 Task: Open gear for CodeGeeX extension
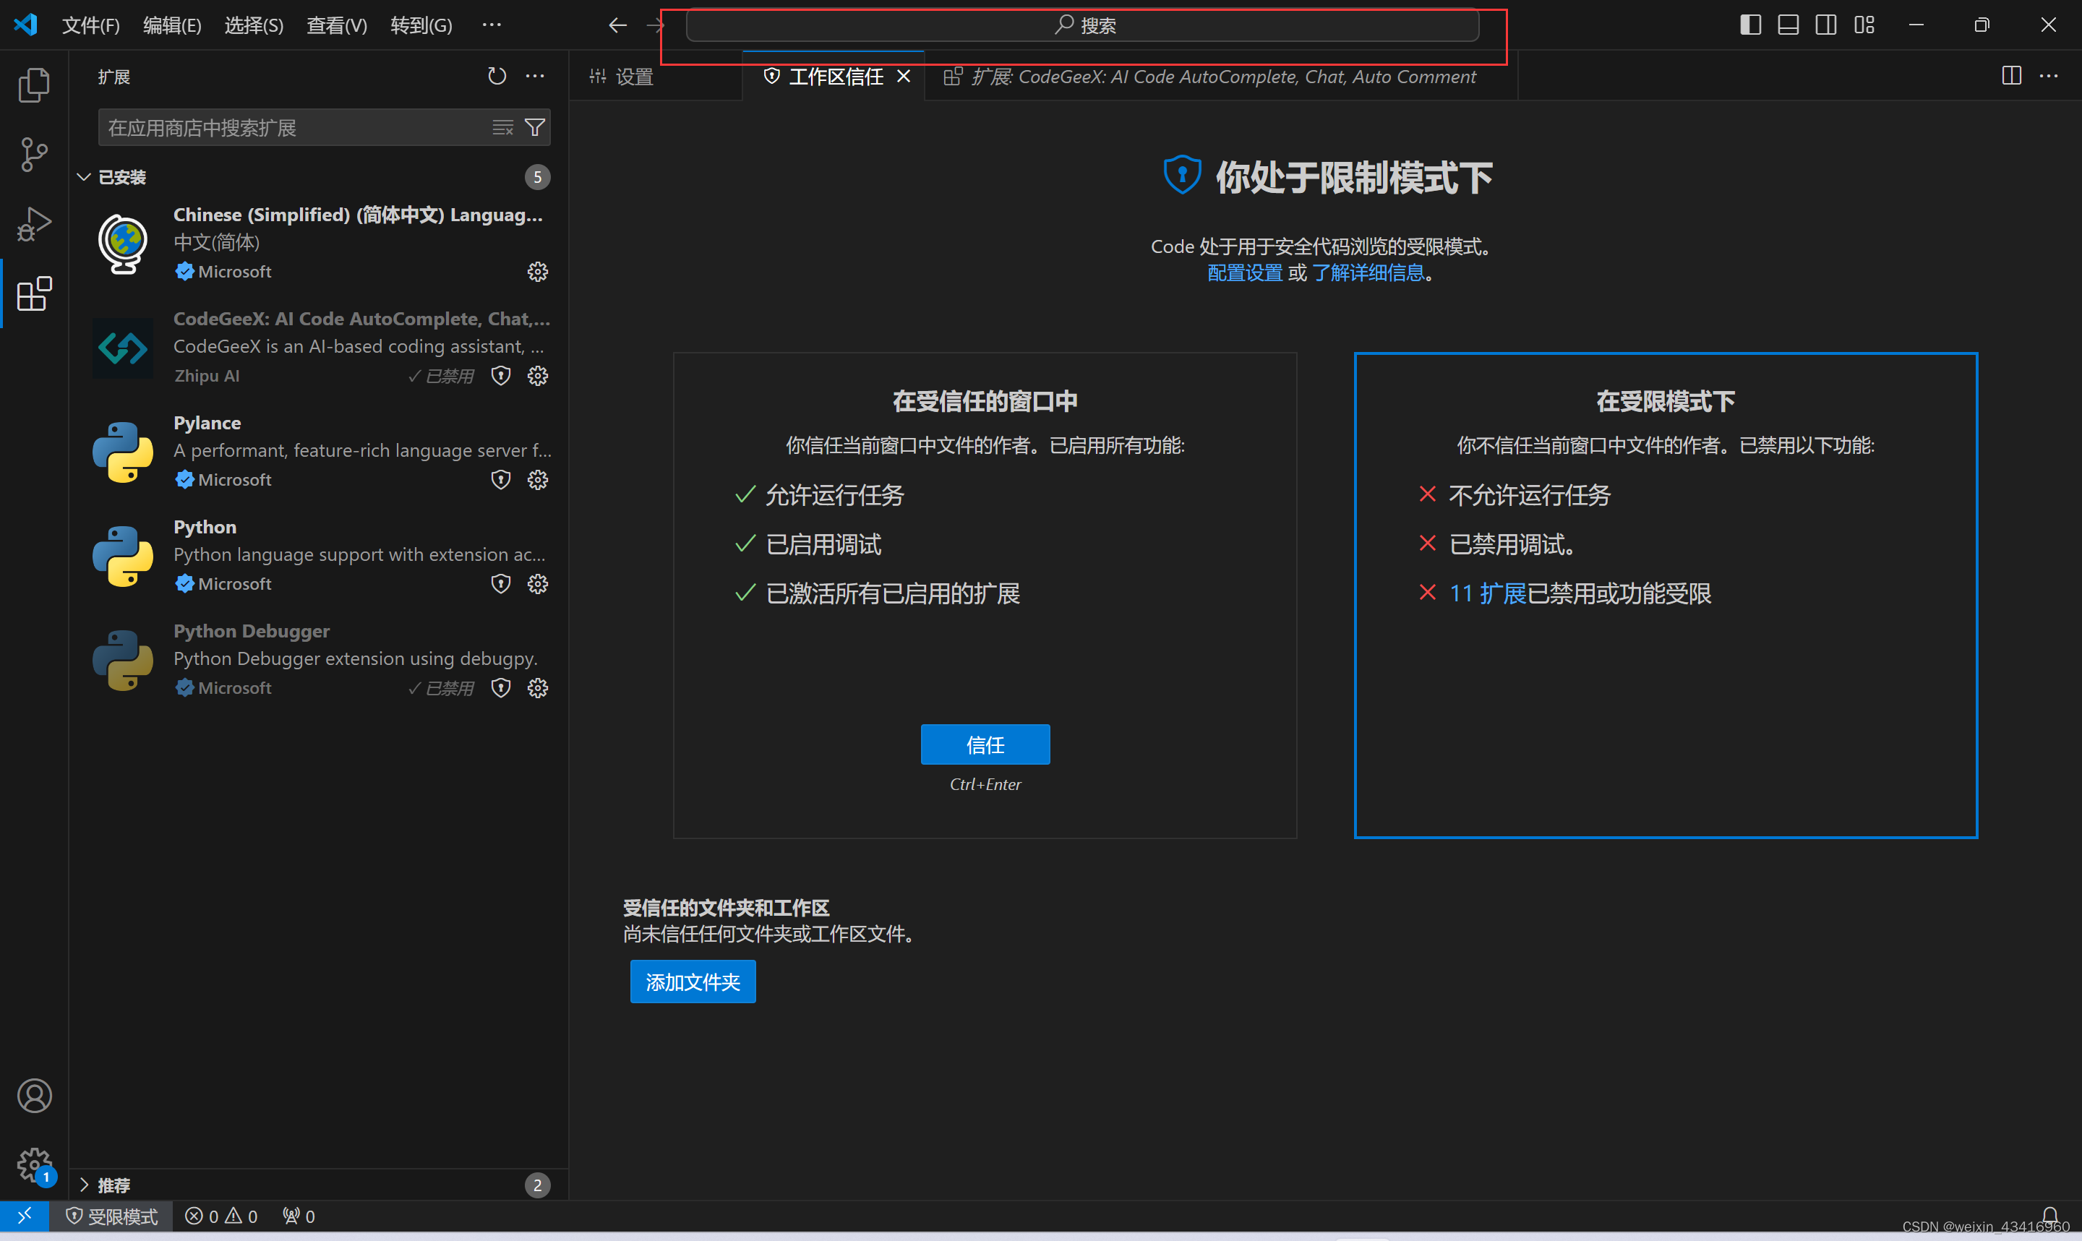538,375
